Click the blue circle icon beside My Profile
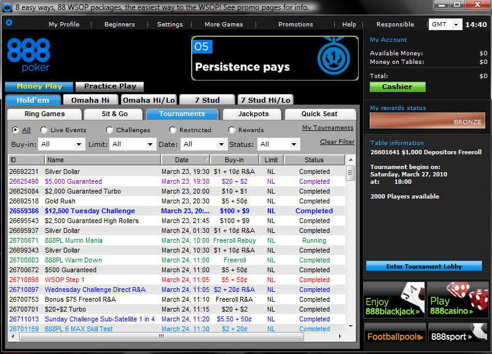 9,22
